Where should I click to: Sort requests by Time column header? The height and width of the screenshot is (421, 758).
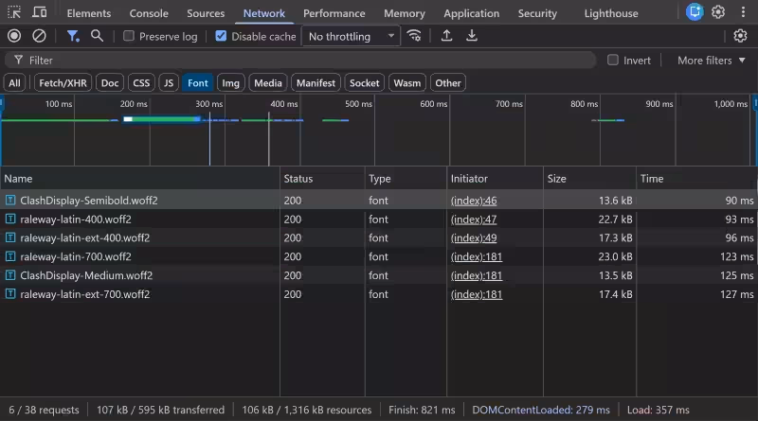pos(696,179)
